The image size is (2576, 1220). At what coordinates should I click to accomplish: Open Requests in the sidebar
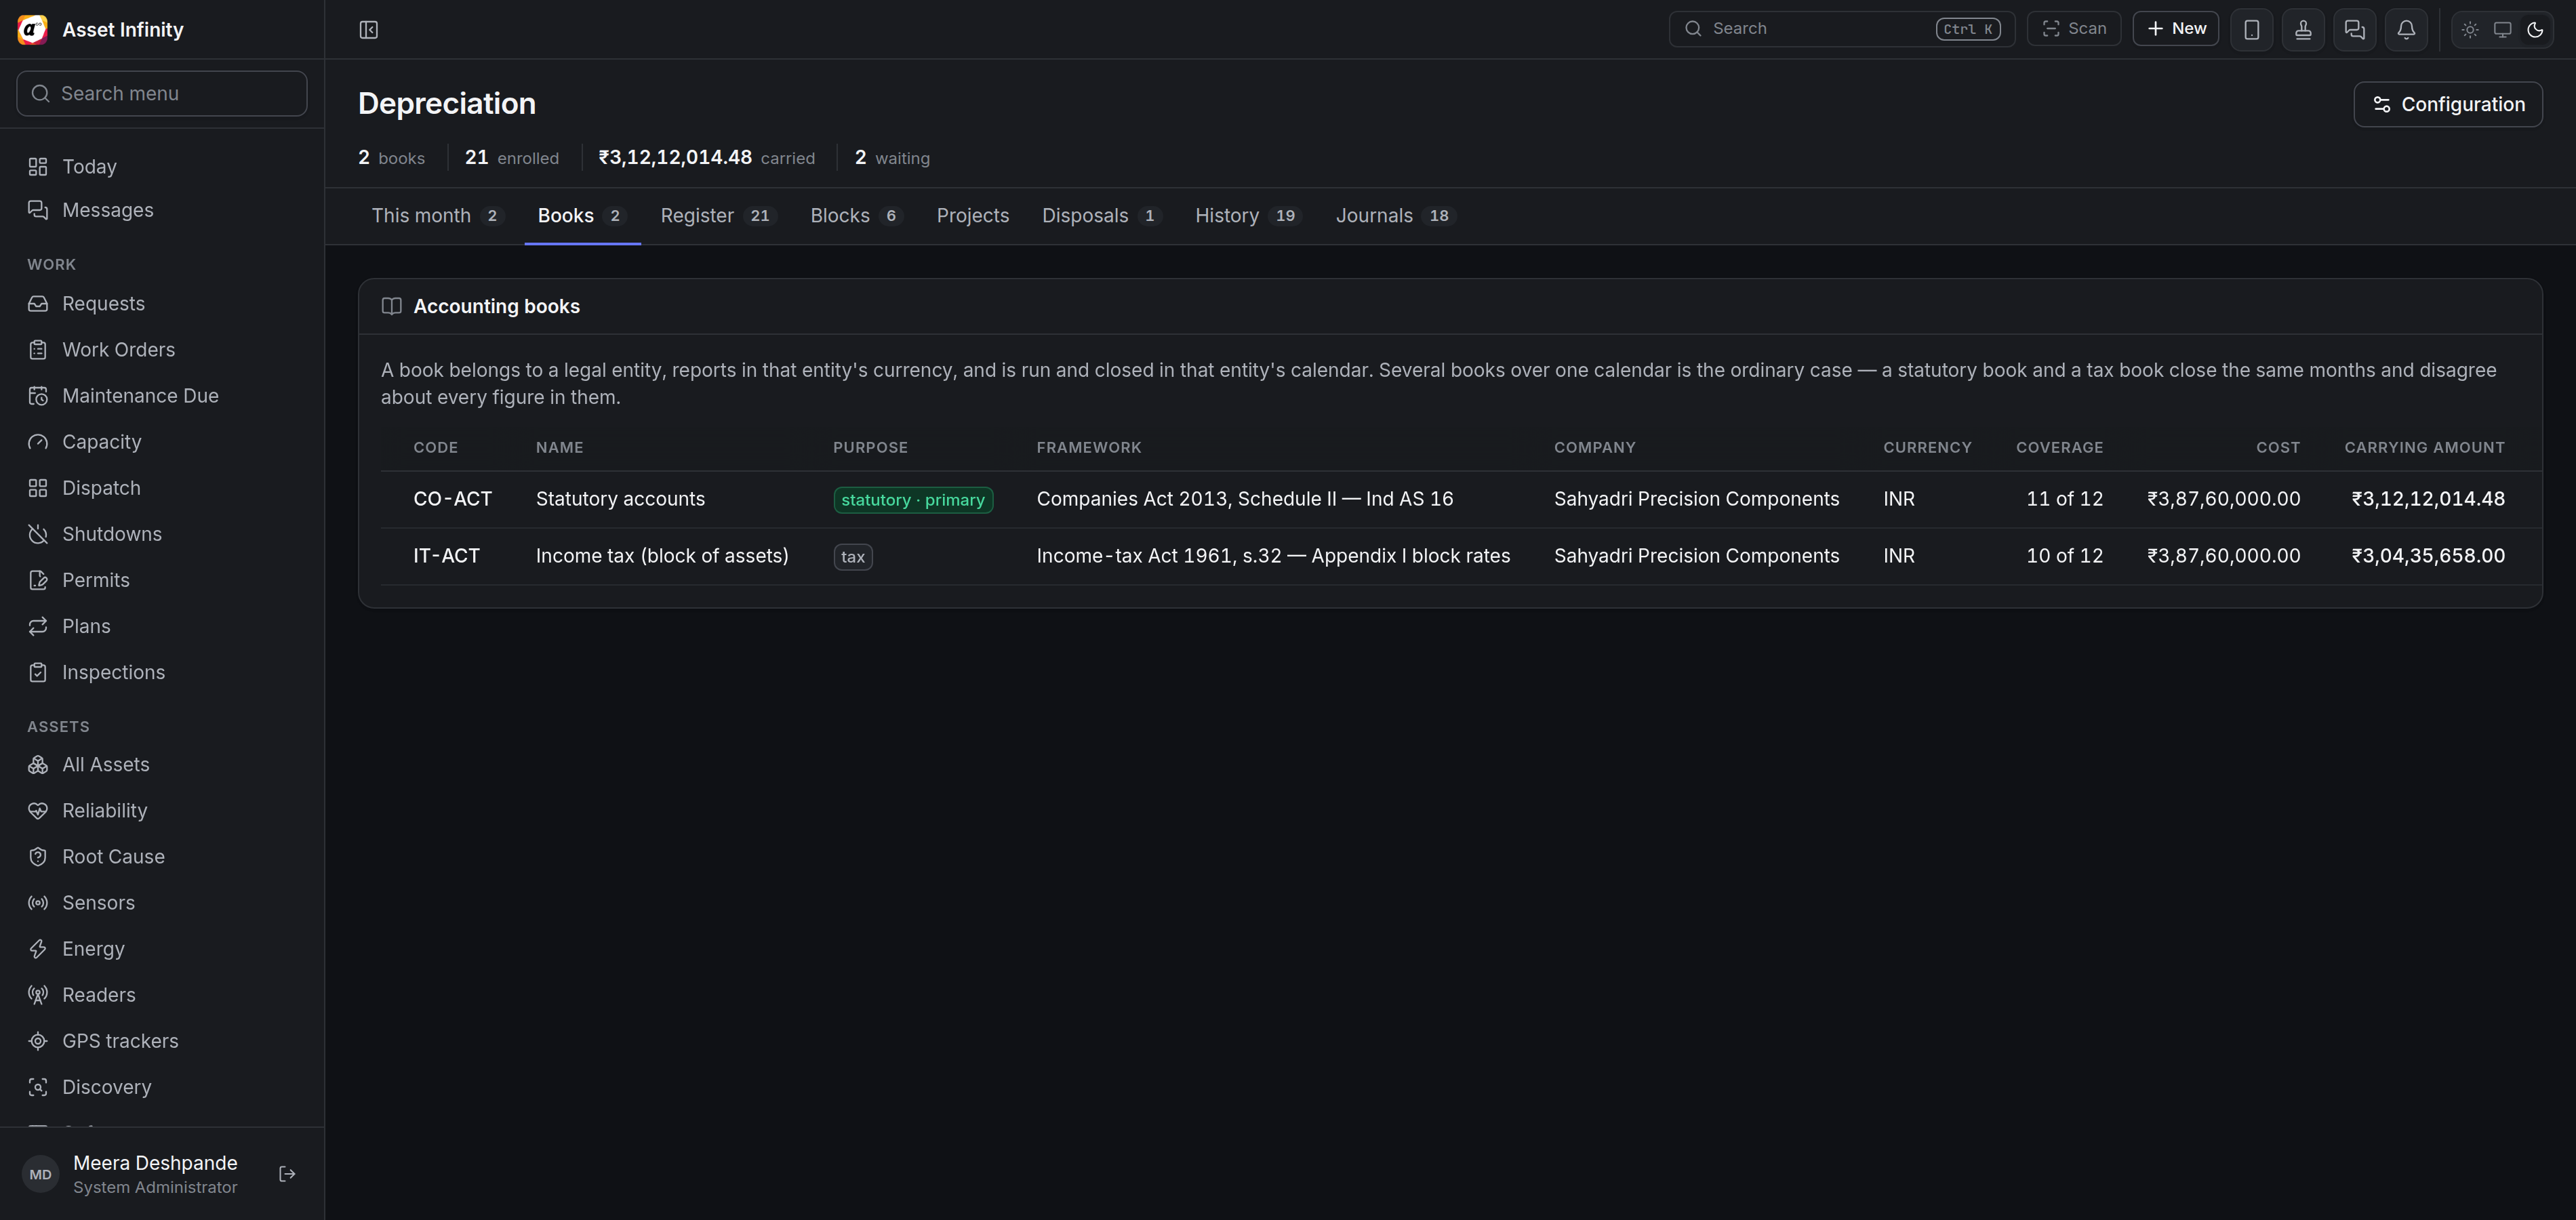[x=162, y=304]
